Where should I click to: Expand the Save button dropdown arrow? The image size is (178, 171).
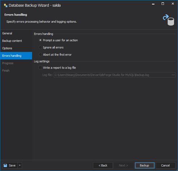[x=20, y=165]
